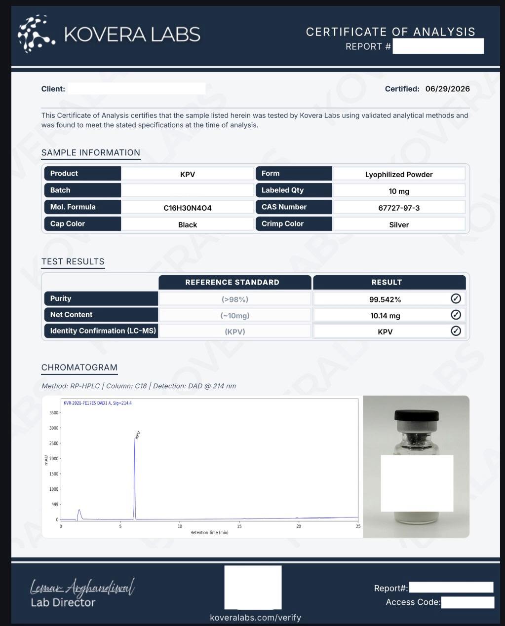The height and width of the screenshot is (626, 505).
Task: Click the Identity Confirmation check mark icon
Action: 456,331
